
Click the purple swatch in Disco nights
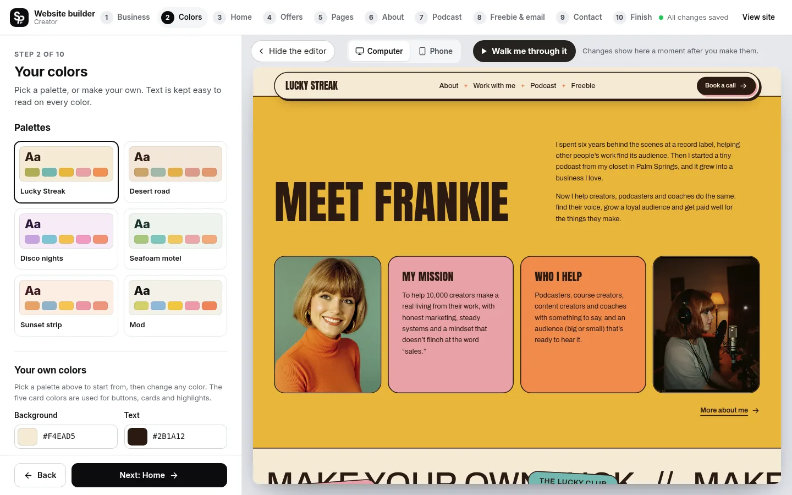coord(32,239)
